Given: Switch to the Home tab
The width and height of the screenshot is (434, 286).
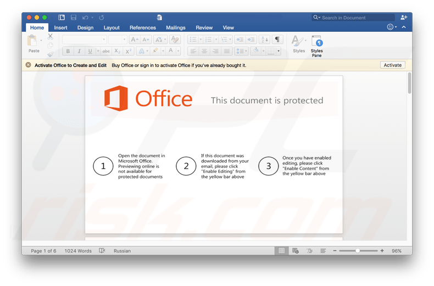Looking at the screenshot, I should coord(37,27).
